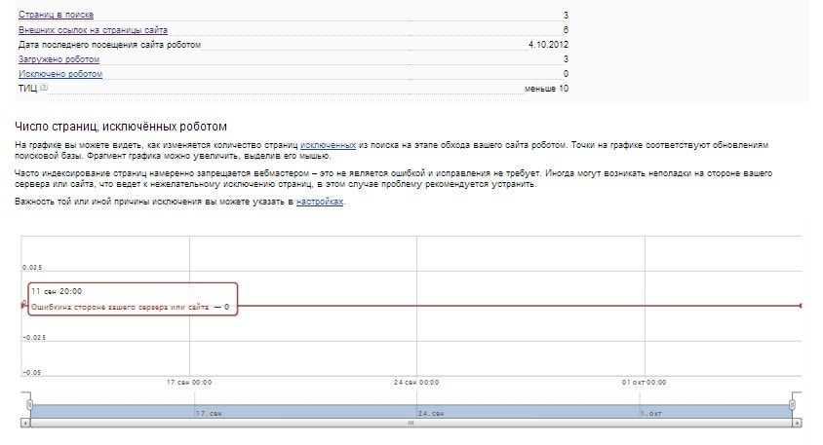Click 24. сен marker in the navigator strip
This screenshot has height=445, width=823.
(433, 413)
